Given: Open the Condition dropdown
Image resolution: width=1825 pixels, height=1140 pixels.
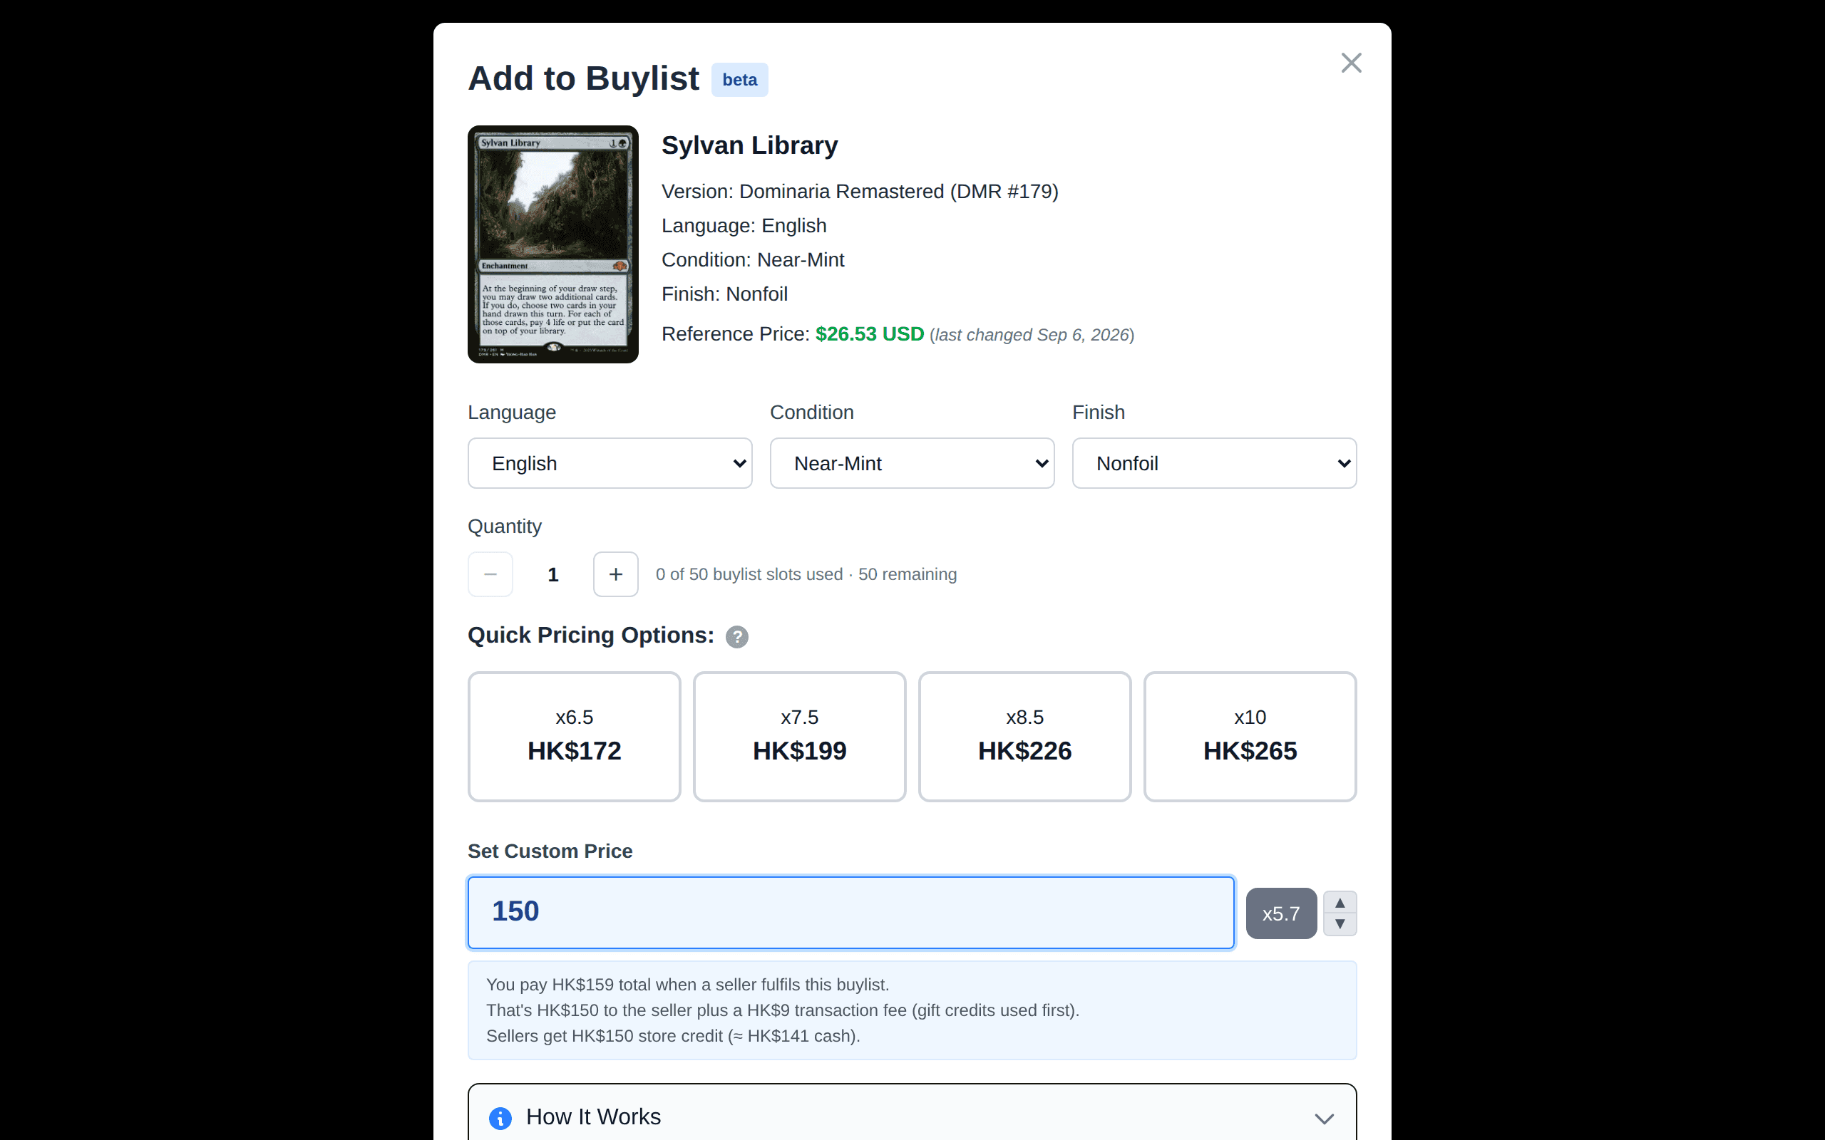Looking at the screenshot, I should 912,463.
